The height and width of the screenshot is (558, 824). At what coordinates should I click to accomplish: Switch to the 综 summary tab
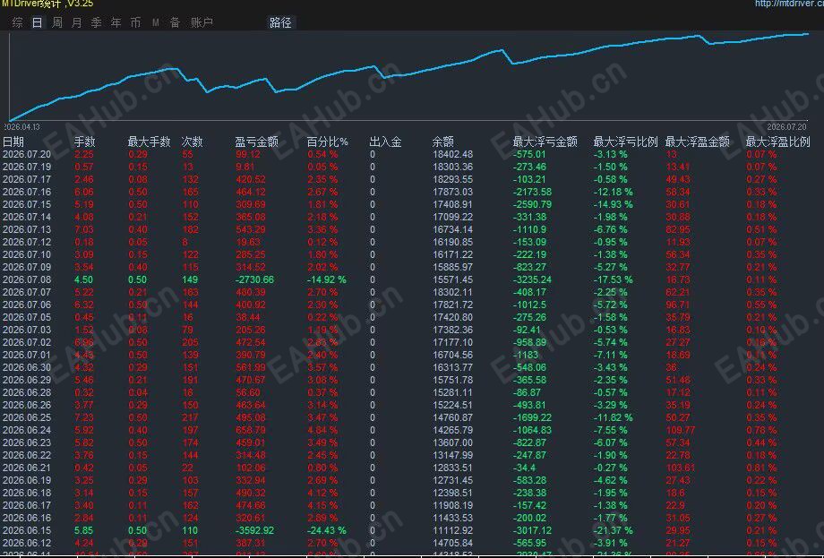click(17, 22)
